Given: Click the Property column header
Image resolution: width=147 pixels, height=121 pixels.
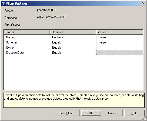Looking at the screenshot, I should [27, 32].
